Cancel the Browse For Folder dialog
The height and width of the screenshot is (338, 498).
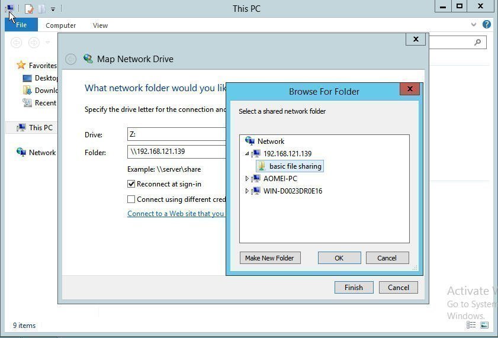(x=387, y=258)
